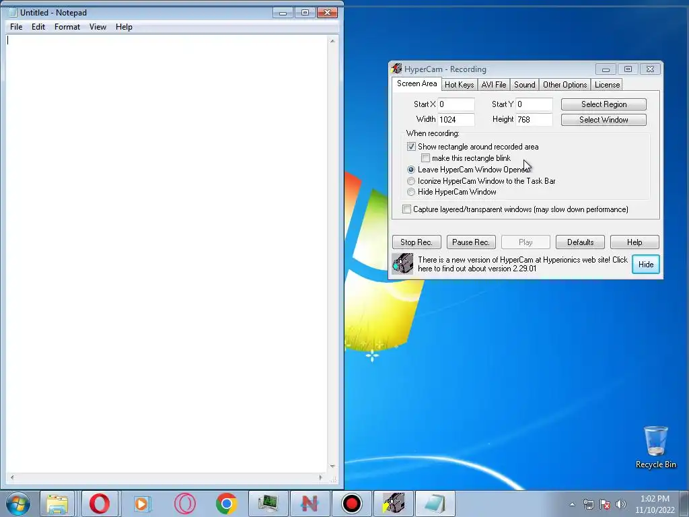689x517 pixels.
Task: Switch to HyperCam via its taskbar icon
Action: click(393, 504)
